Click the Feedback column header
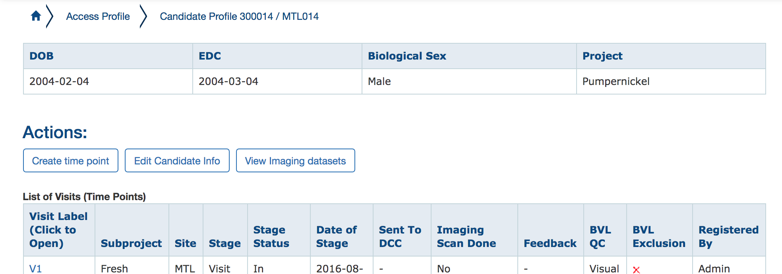 coord(550,243)
